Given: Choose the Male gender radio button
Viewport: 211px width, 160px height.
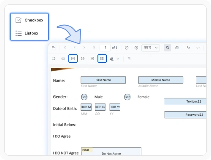Looking at the screenshot, I should pos(84,97).
